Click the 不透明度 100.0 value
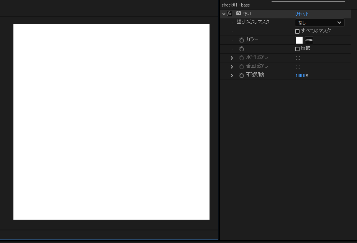The width and height of the screenshot is (357, 243). pos(300,76)
